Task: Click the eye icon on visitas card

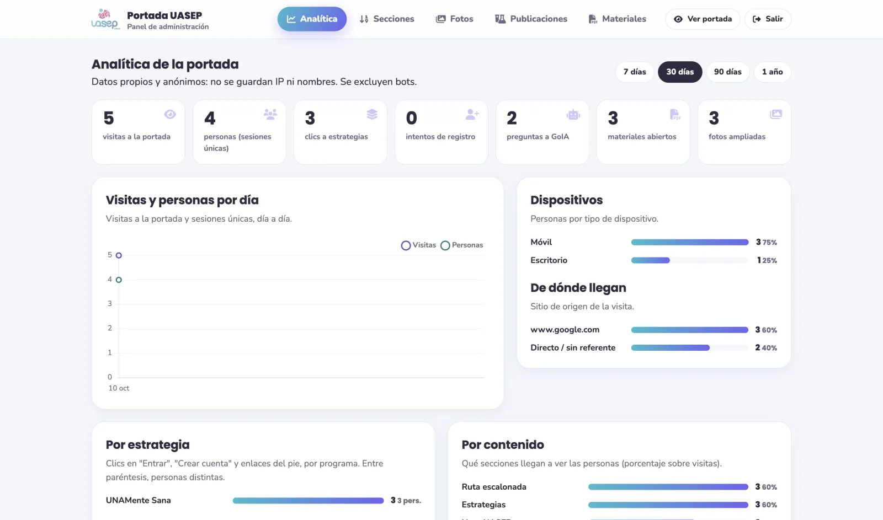Action: [x=170, y=114]
